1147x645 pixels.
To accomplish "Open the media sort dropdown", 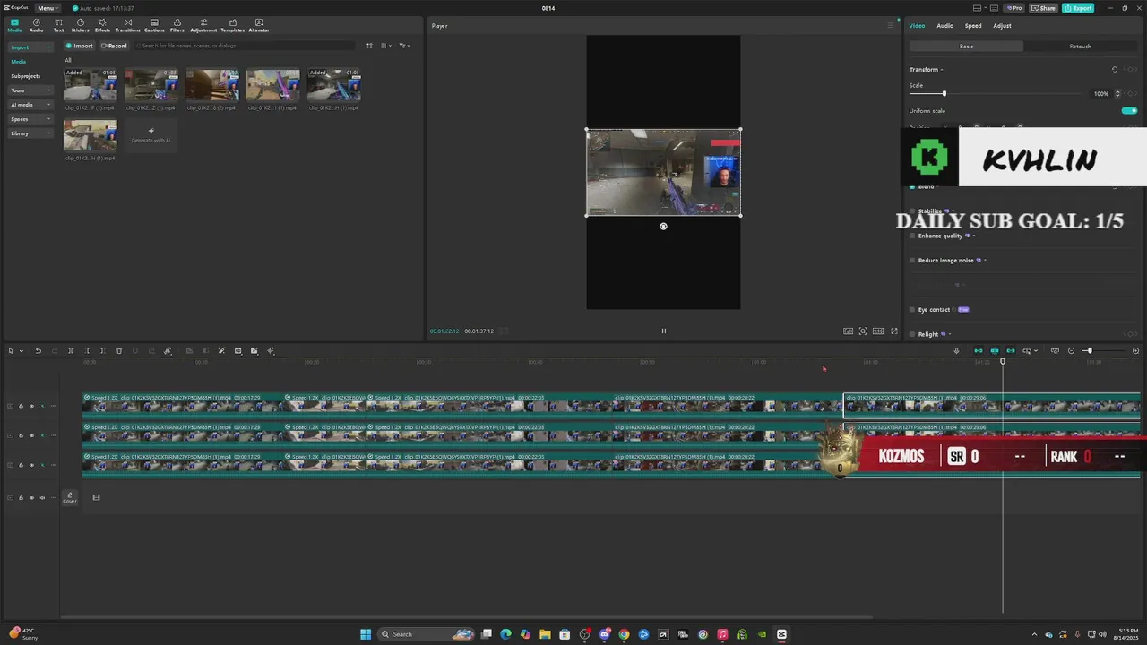I will [385, 46].
